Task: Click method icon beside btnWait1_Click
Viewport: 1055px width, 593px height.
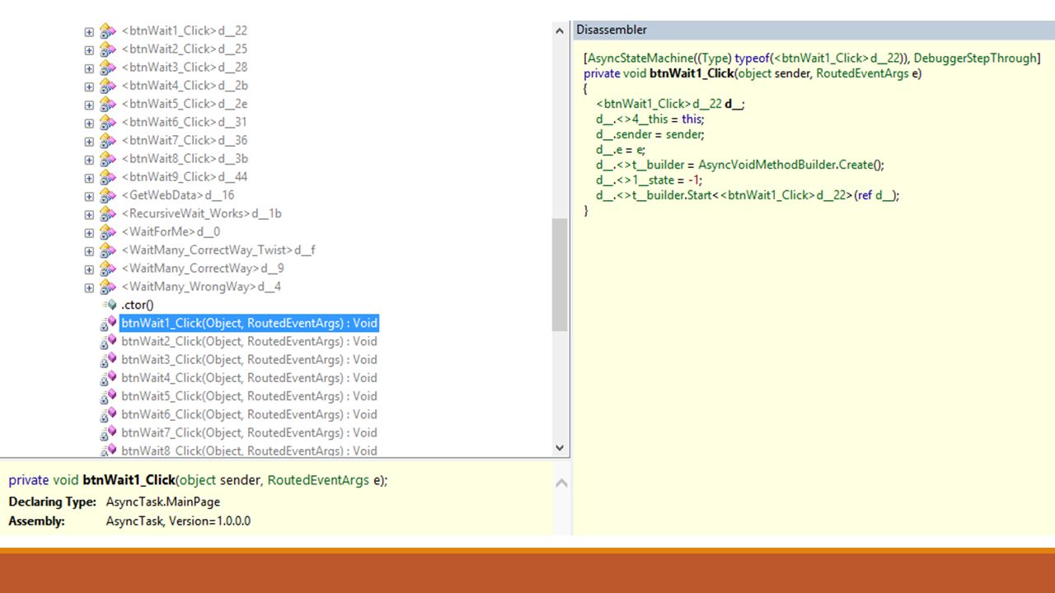Action: (109, 323)
